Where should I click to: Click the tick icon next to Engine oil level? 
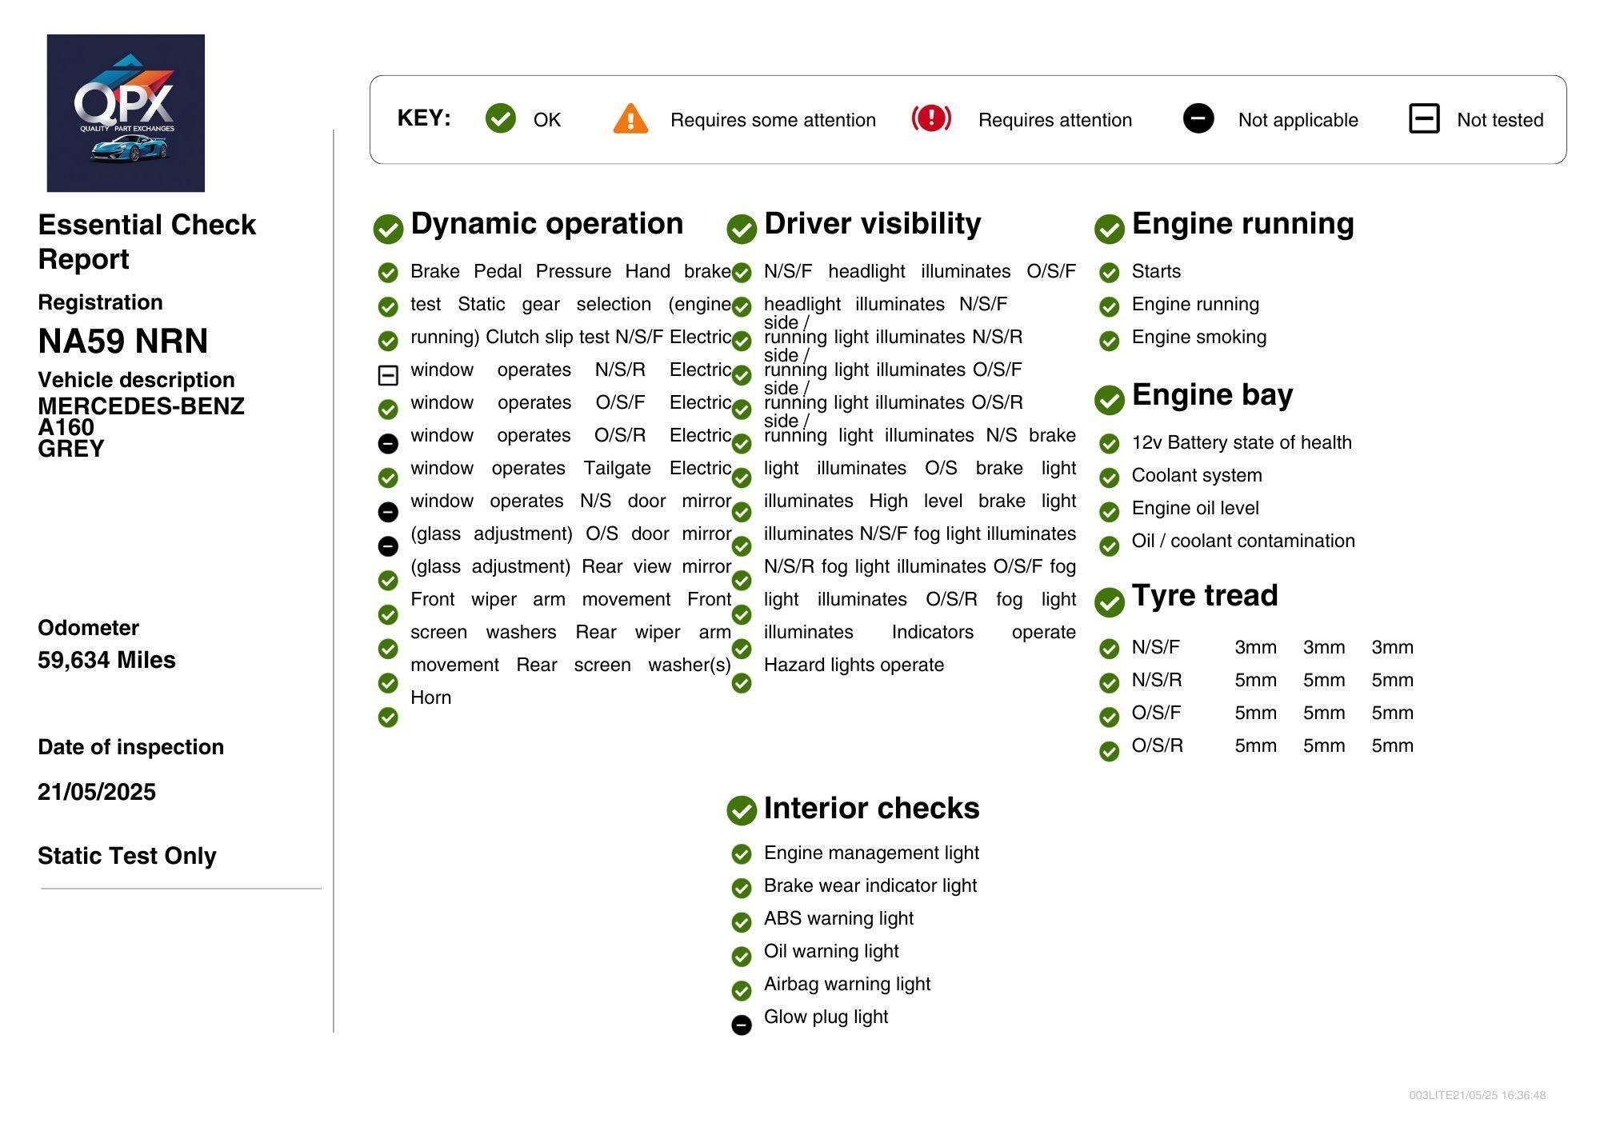click(x=1110, y=512)
